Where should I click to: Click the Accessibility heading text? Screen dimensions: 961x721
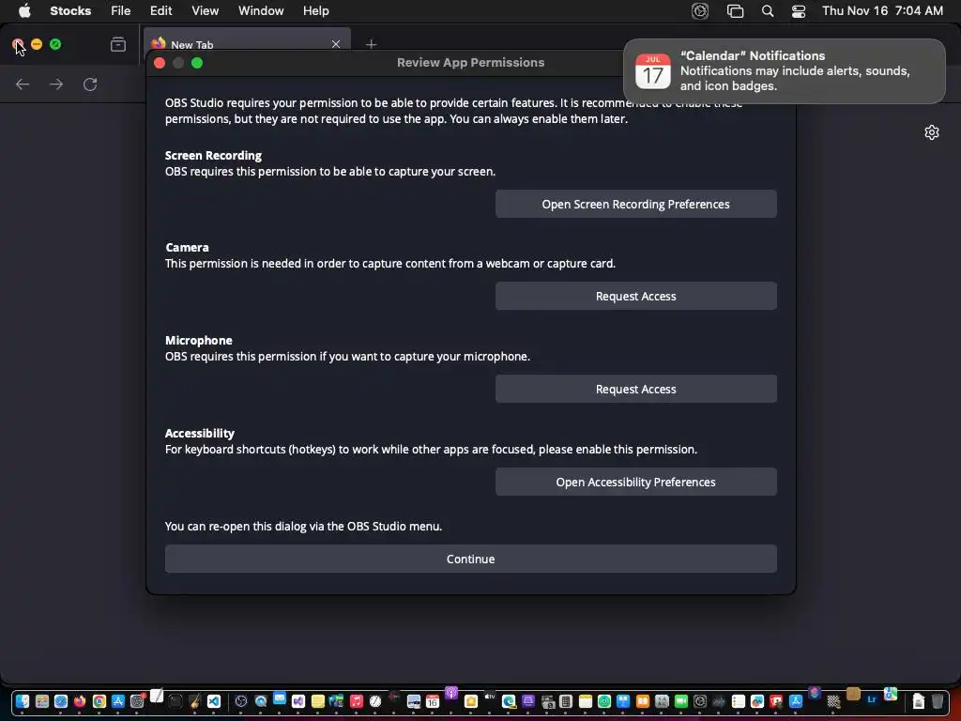(200, 433)
